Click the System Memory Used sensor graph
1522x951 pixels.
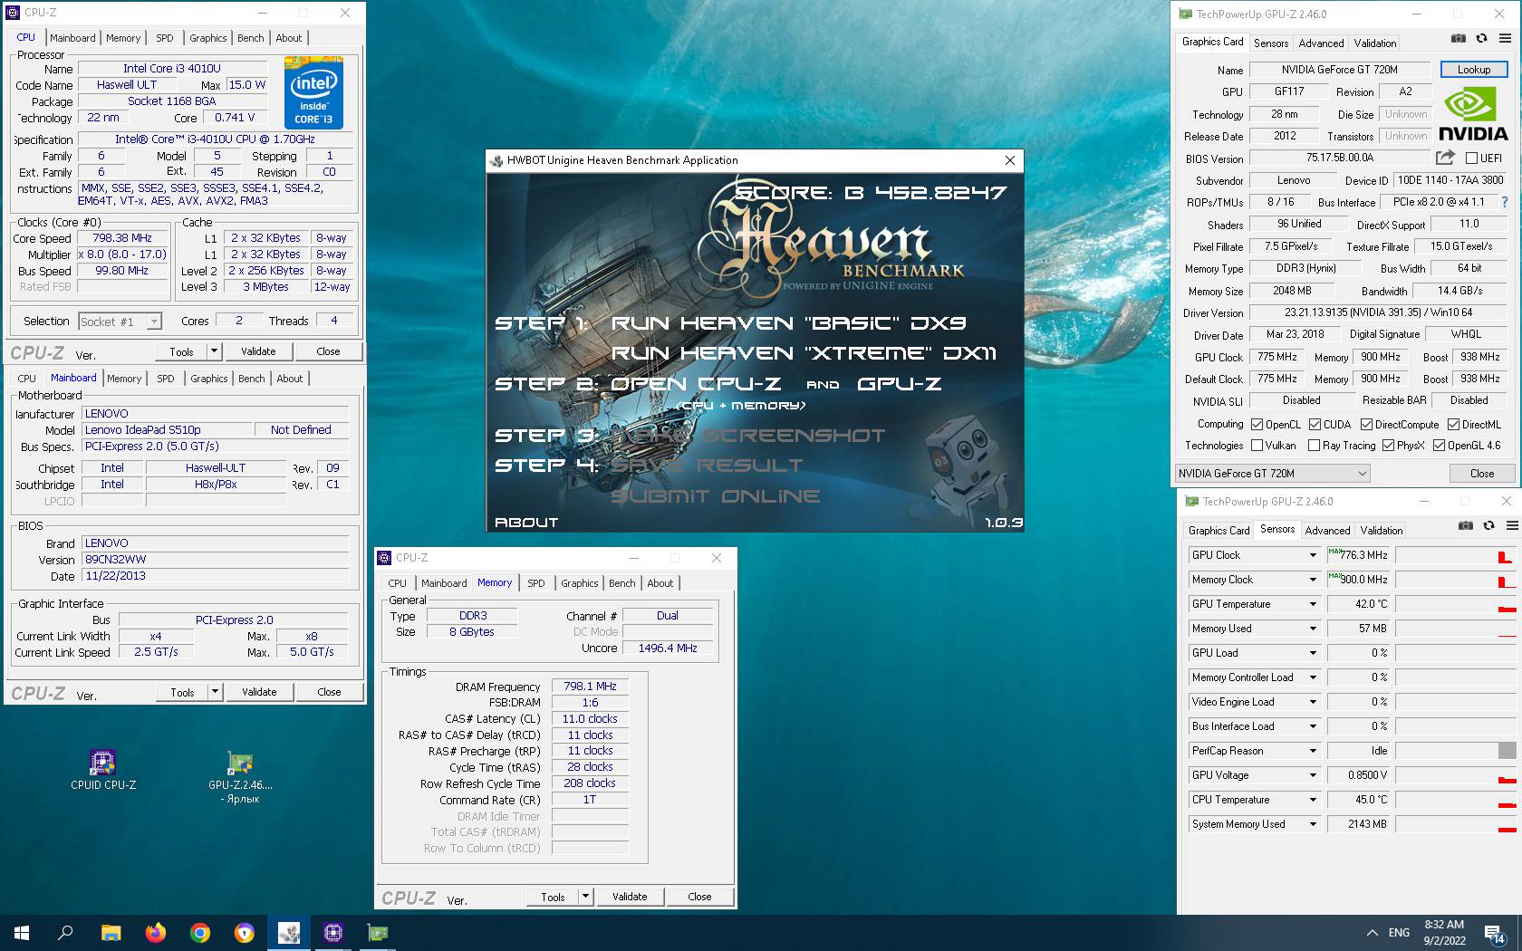coord(1456,824)
